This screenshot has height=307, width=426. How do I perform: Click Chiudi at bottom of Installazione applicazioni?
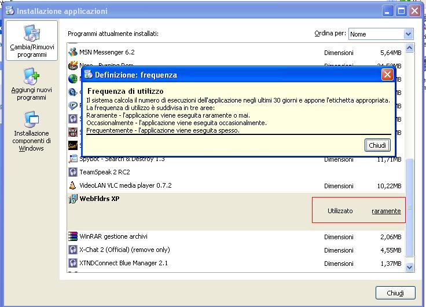point(395,293)
